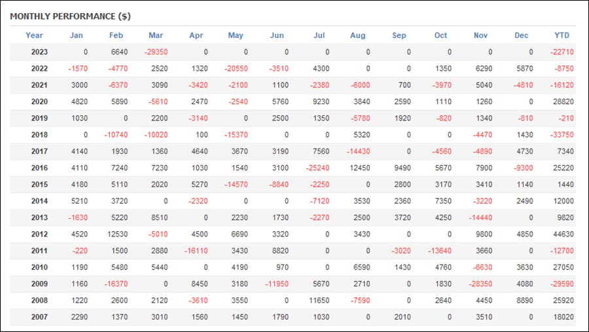
Task: Click the Jun column header
Action: coord(277,35)
